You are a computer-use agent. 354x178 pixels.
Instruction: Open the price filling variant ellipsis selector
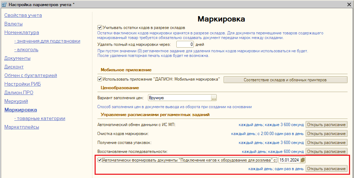click(214, 97)
